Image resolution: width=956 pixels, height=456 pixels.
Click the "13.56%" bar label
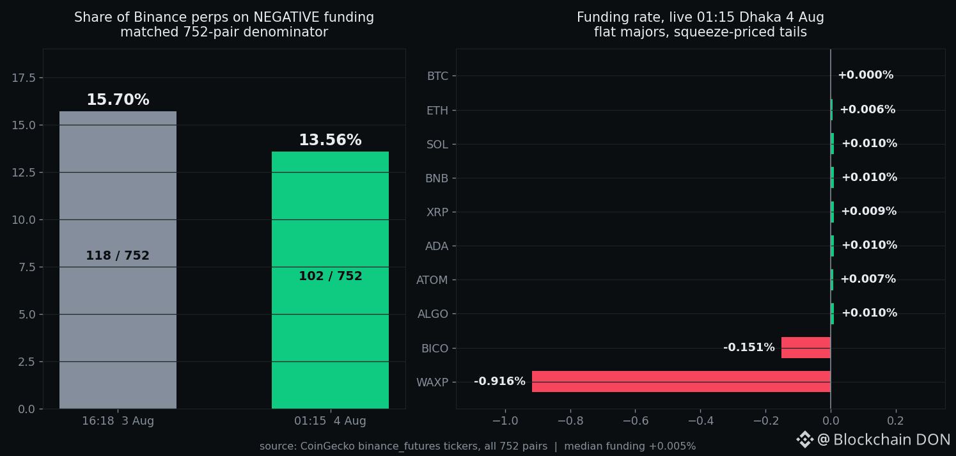click(330, 141)
